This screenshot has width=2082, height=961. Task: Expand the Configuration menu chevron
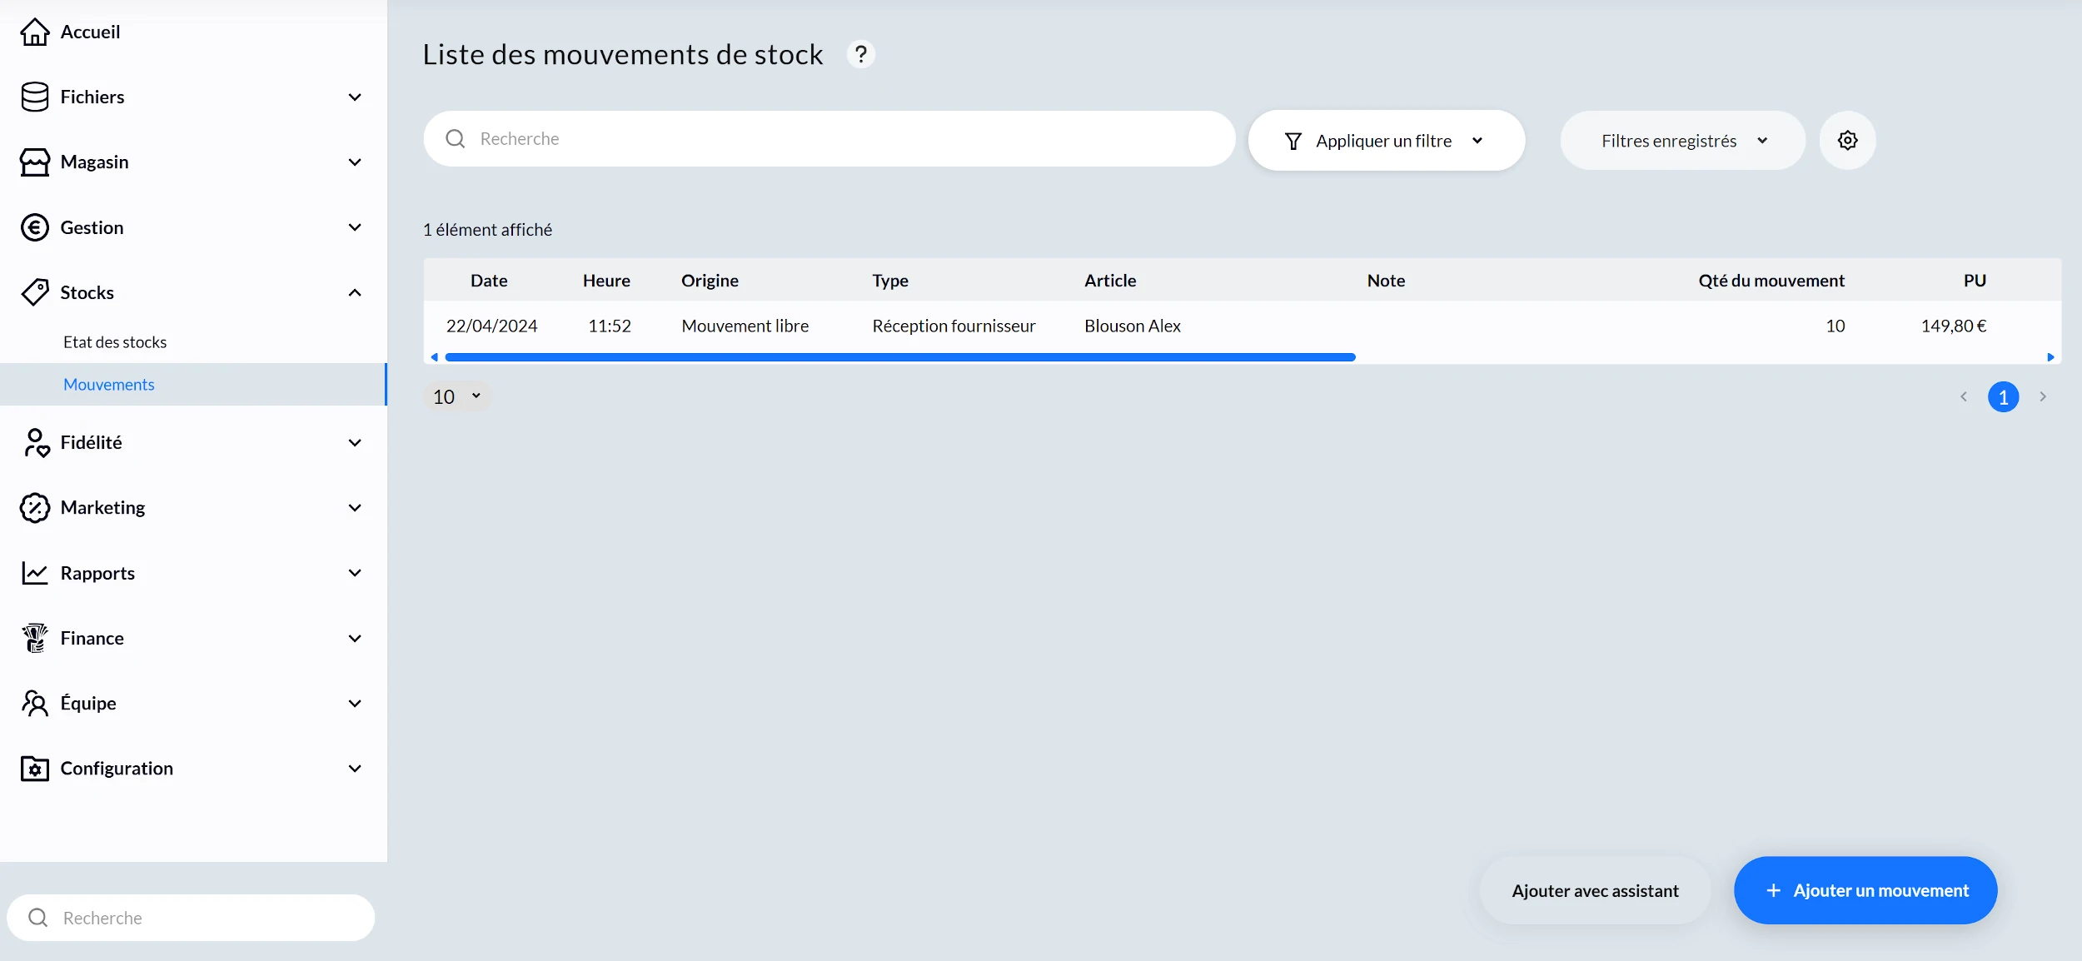[355, 768]
